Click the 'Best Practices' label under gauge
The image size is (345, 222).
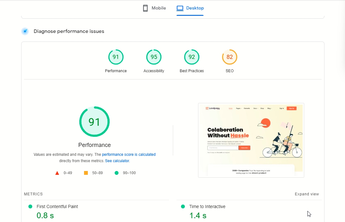192,71
